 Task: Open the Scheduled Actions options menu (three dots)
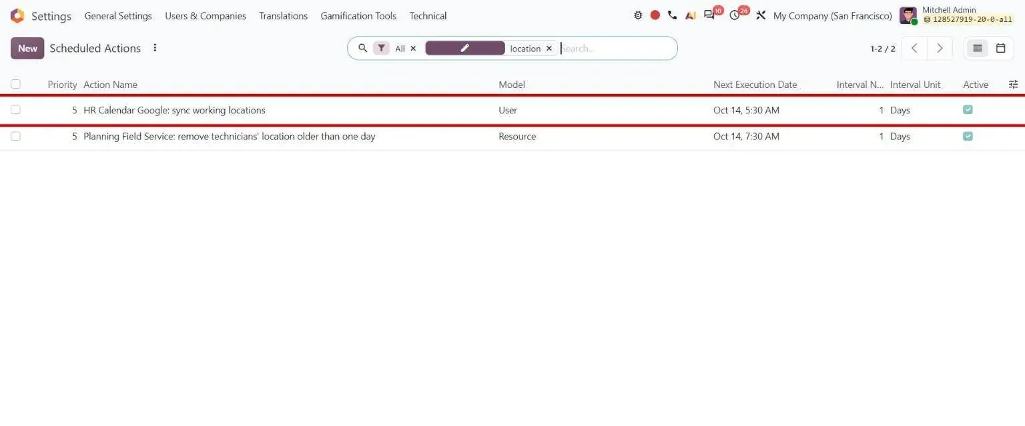click(155, 48)
